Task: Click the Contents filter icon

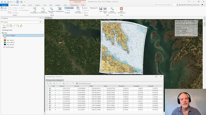Action: coord(2,22)
